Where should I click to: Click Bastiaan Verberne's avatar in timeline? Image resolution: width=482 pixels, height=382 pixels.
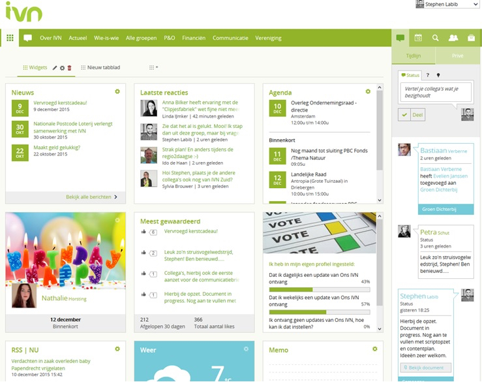[404, 150]
